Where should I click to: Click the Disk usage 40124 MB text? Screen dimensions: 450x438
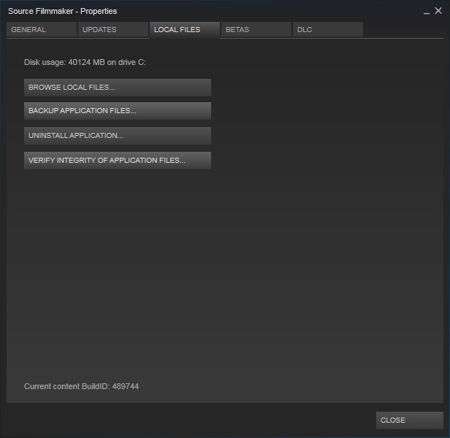(x=85, y=62)
